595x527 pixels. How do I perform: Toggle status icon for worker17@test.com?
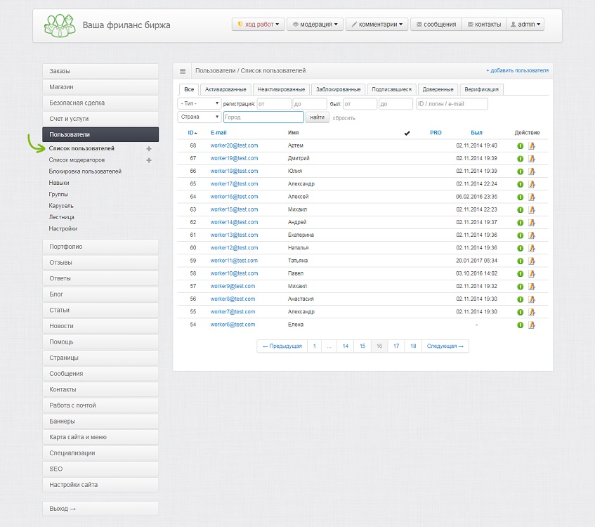(x=521, y=184)
